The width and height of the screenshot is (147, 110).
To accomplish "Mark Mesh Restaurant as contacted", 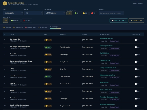I will point(136,77).
